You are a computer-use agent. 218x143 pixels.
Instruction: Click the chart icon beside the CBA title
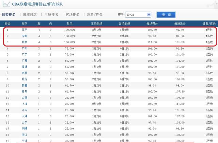click(x=6, y=4)
